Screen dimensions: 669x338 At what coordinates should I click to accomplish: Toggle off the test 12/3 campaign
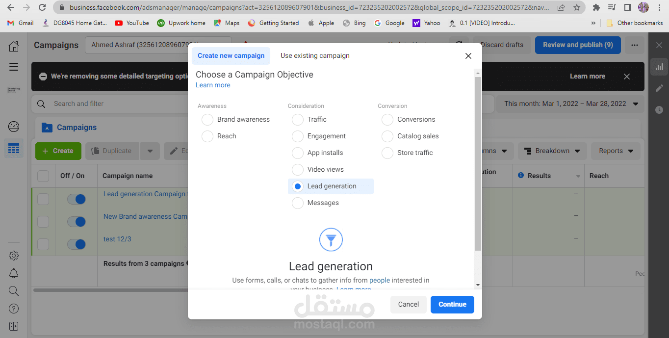click(77, 244)
